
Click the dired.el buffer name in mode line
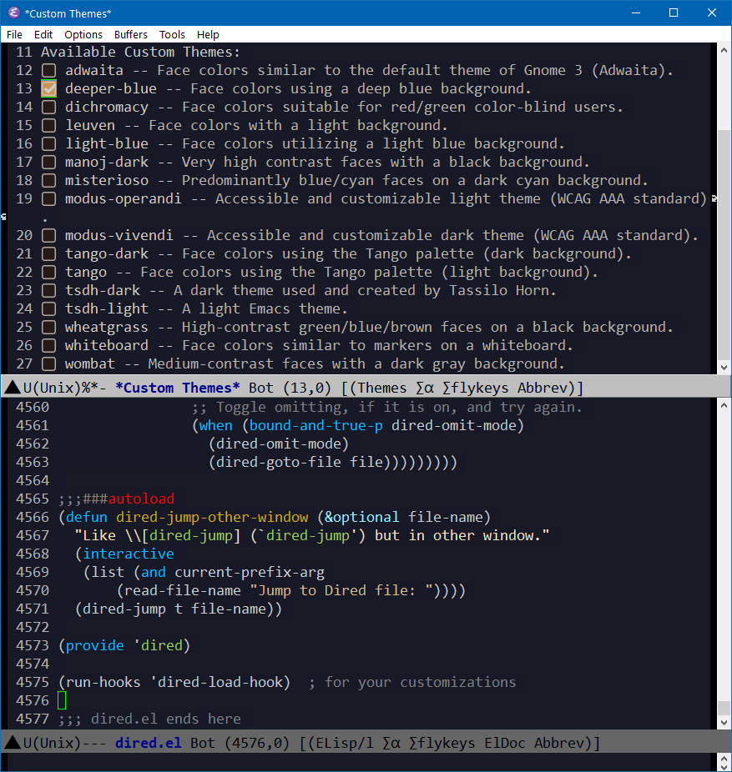[x=149, y=743]
